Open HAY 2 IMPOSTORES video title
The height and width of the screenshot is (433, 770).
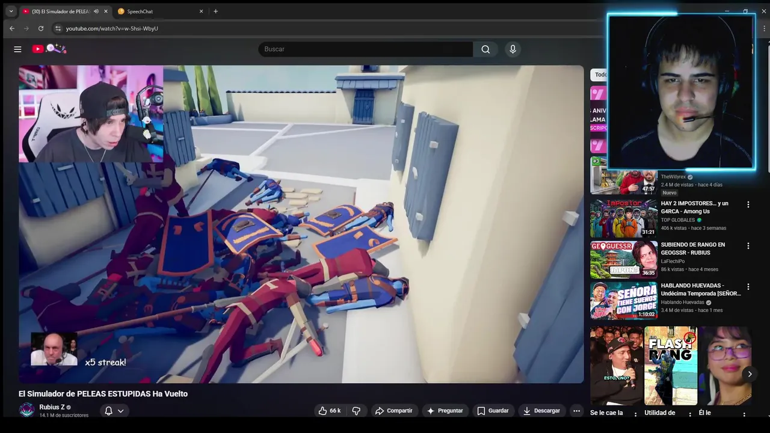click(x=694, y=207)
